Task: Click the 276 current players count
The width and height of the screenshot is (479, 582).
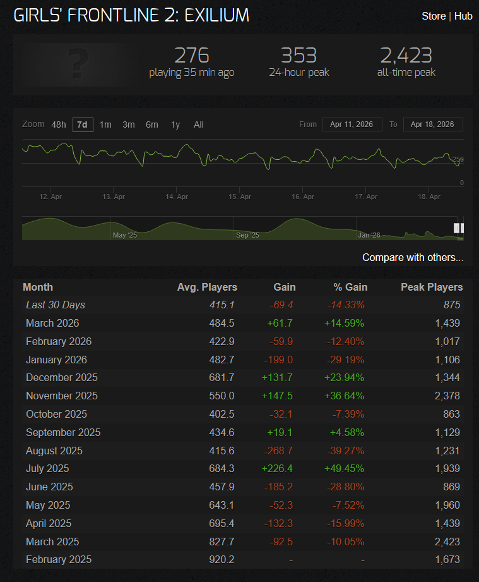Action: coord(192,56)
